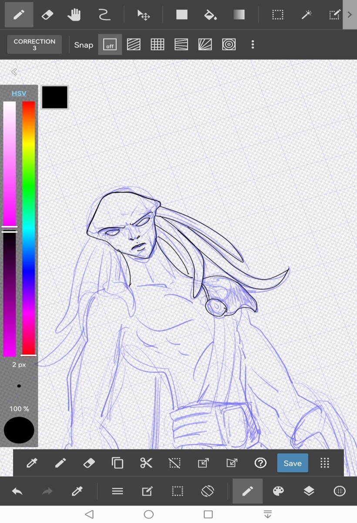Screen dimensions: 357x523
Task: Rotate the canvas view
Action: pyautogui.click(x=208, y=492)
